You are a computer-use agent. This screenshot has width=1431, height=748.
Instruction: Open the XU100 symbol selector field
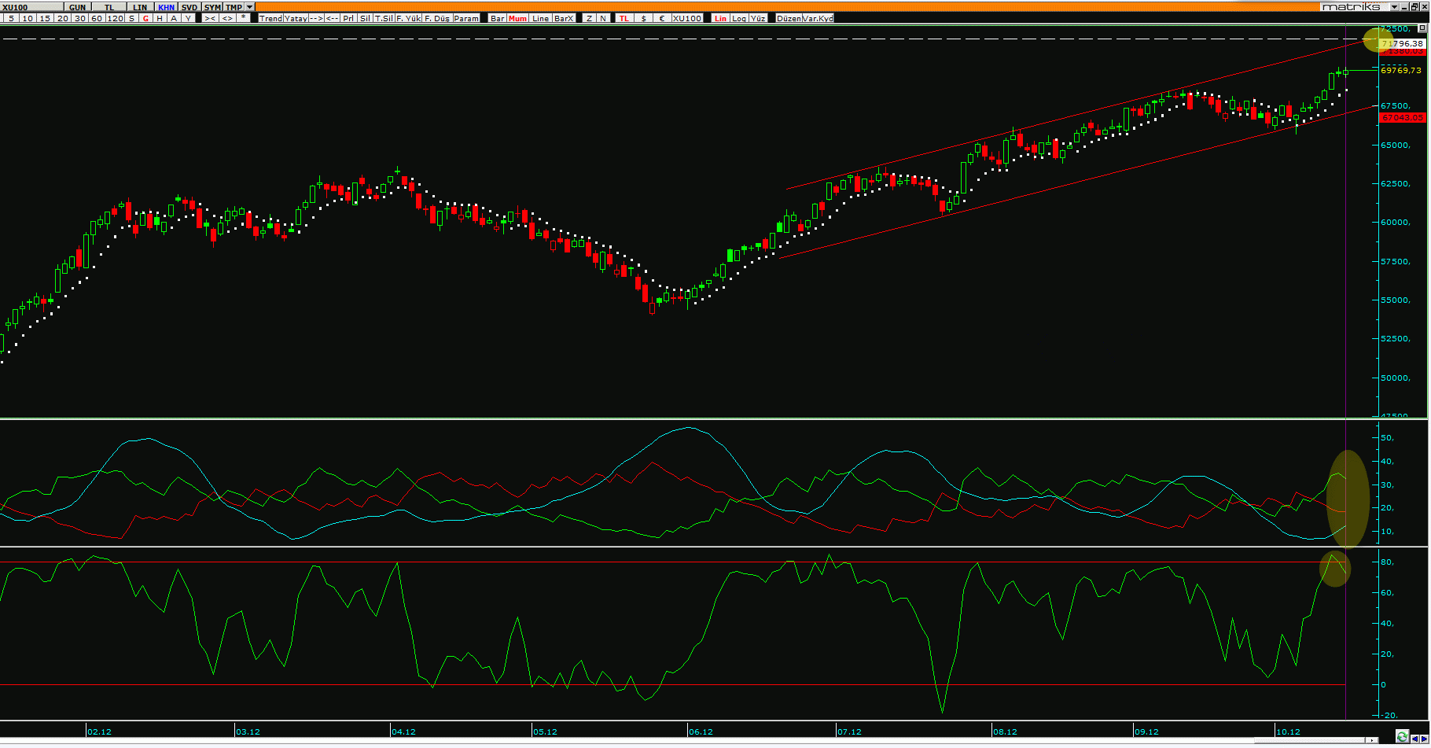click(31, 7)
